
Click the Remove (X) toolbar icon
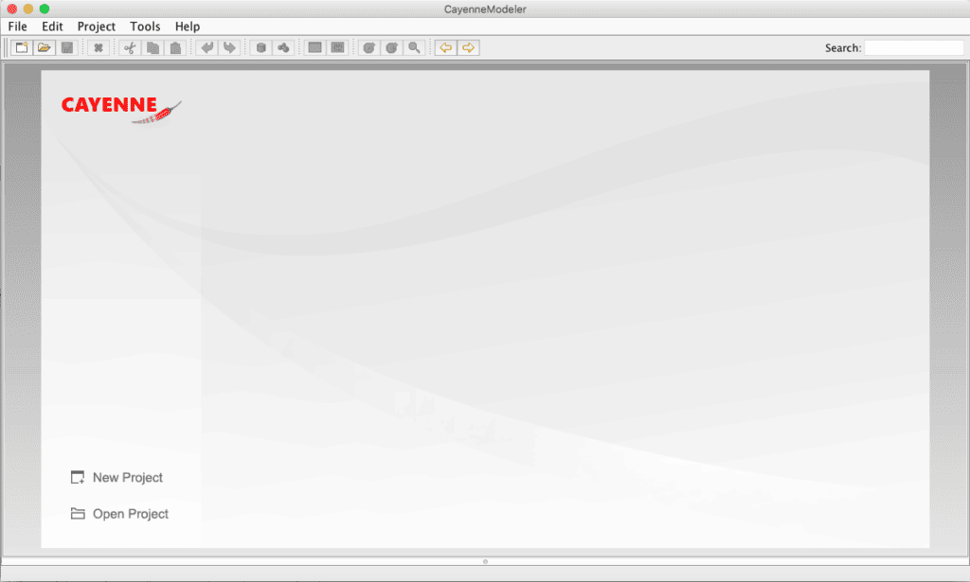coord(98,47)
